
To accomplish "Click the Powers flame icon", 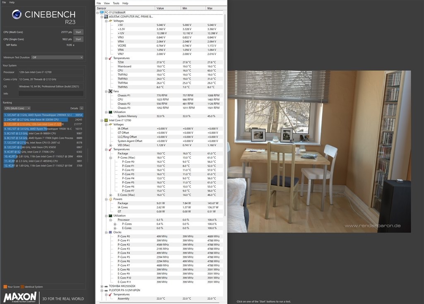I will [x=110, y=199].
